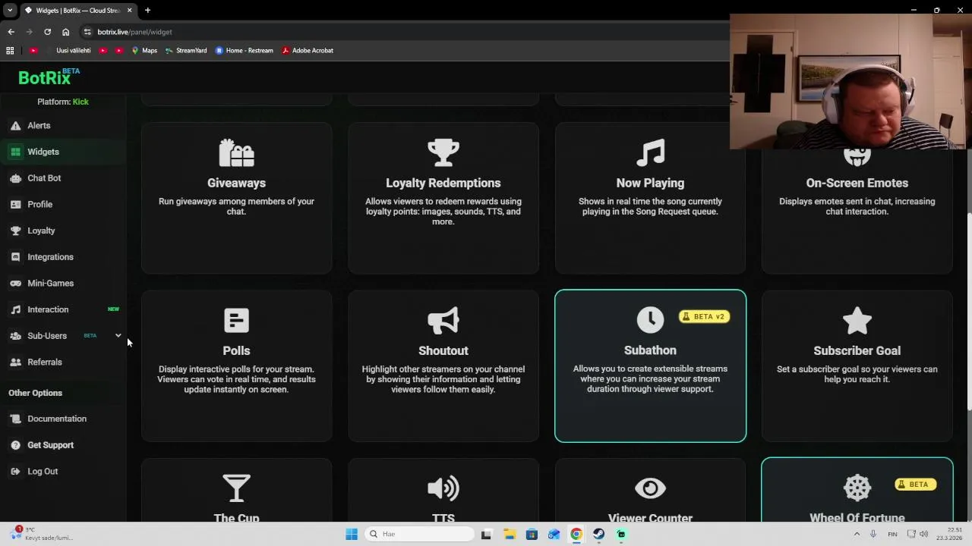Click the taskbar volume icon
This screenshot has width=972, height=546.
click(923, 534)
